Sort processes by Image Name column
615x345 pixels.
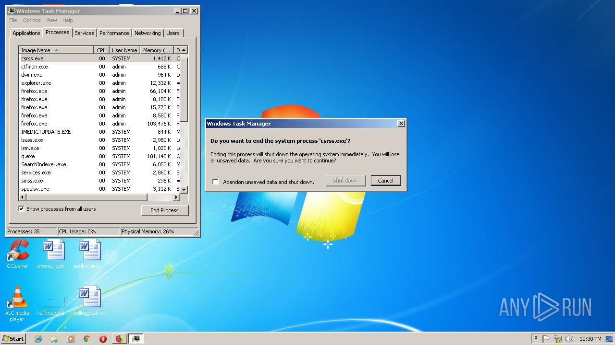(56, 50)
